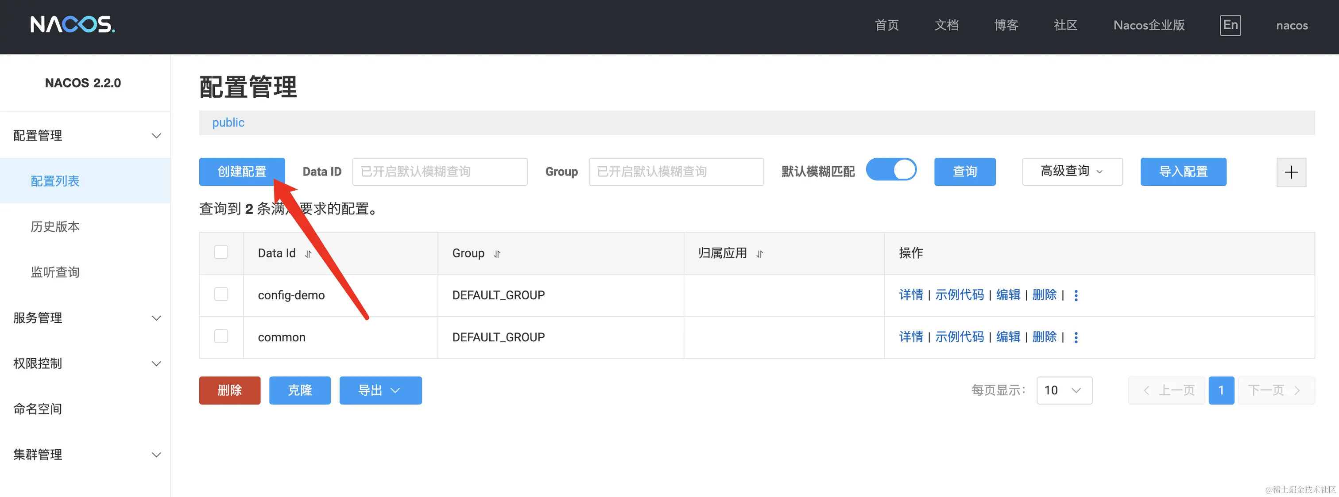The width and height of the screenshot is (1339, 497).
Task: Click 删除 link for config-demo
Action: click(1044, 295)
